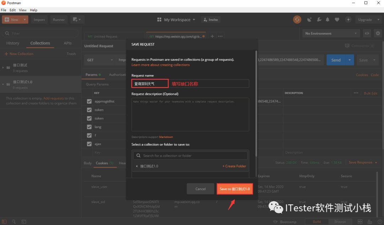Click the add-user invite icon
Image resolution: width=384 pixels, height=225 pixels.
point(205,20)
